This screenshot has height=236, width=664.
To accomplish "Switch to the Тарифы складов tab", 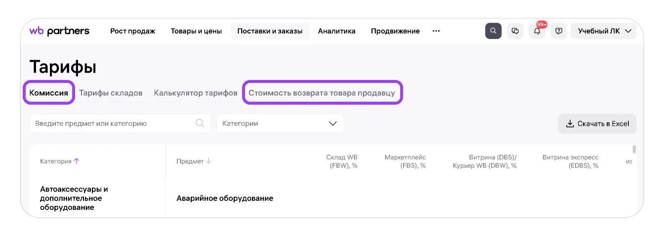I will [x=111, y=93].
